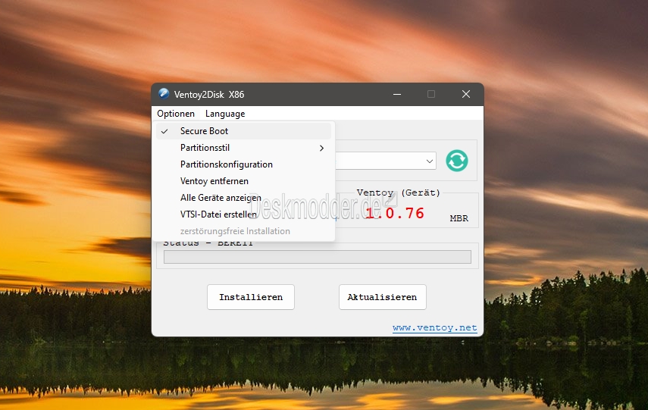
Task: Click the Installieren button
Action: coord(251,297)
